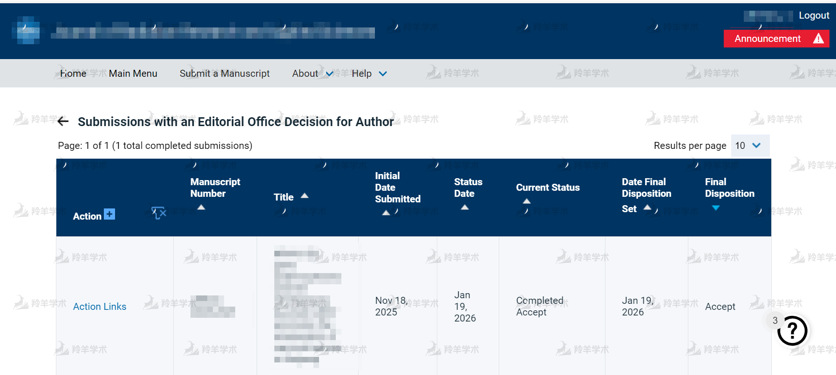Open the help question mark widget
The height and width of the screenshot is (375, 836).
pos(792,331)
